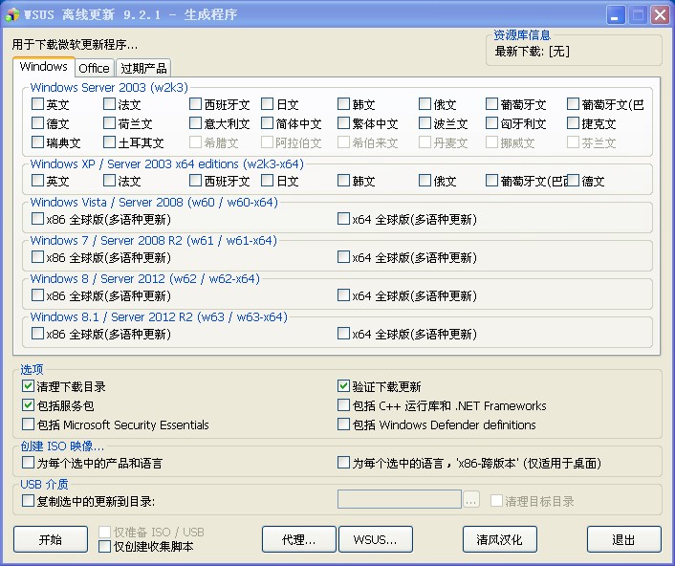The image size is (675, 566).
Task: Switch to the Office tab
Action: tap(94, 68)
